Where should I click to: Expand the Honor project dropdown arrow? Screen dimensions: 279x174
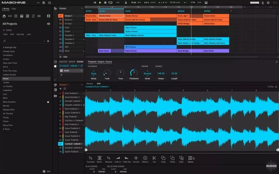tap(82, 8)
